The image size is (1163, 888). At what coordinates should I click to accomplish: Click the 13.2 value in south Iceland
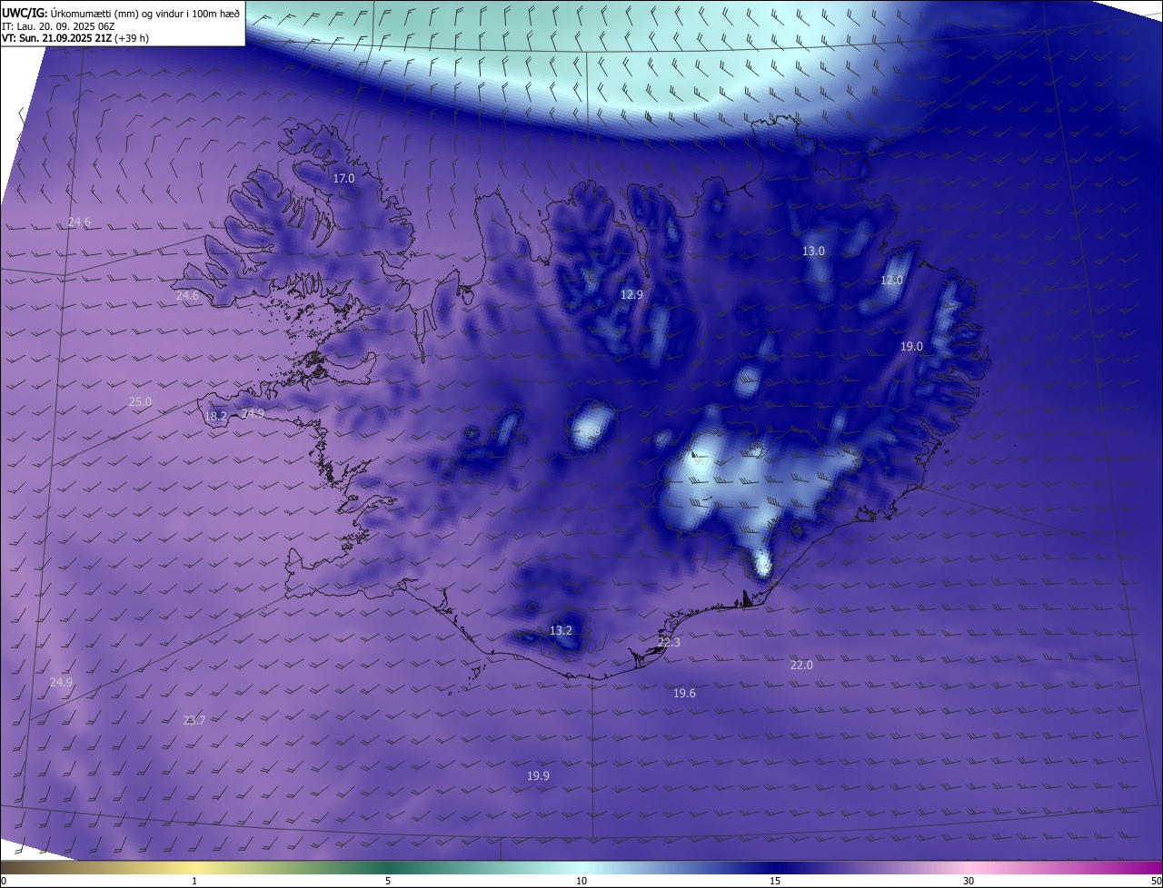pyautogui.click(x=561, y=630)
